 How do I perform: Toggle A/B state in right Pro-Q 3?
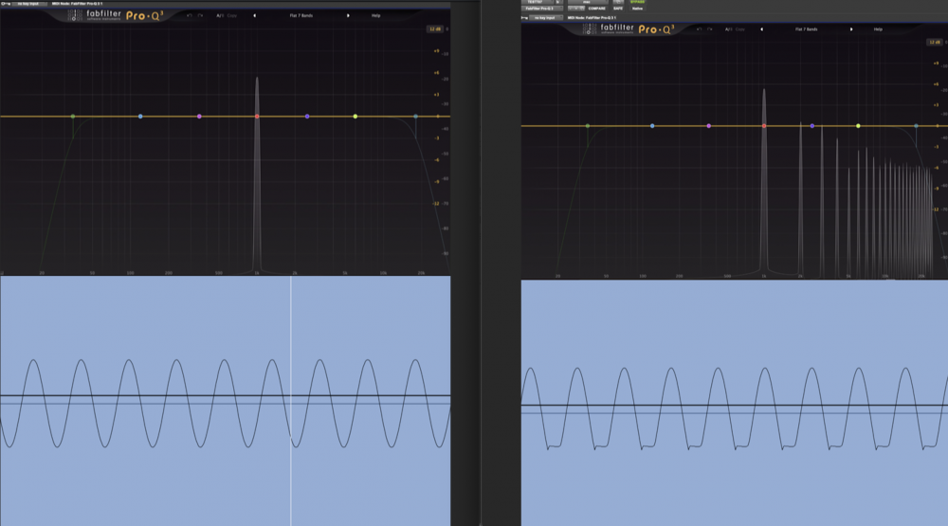tap(728, 29)
